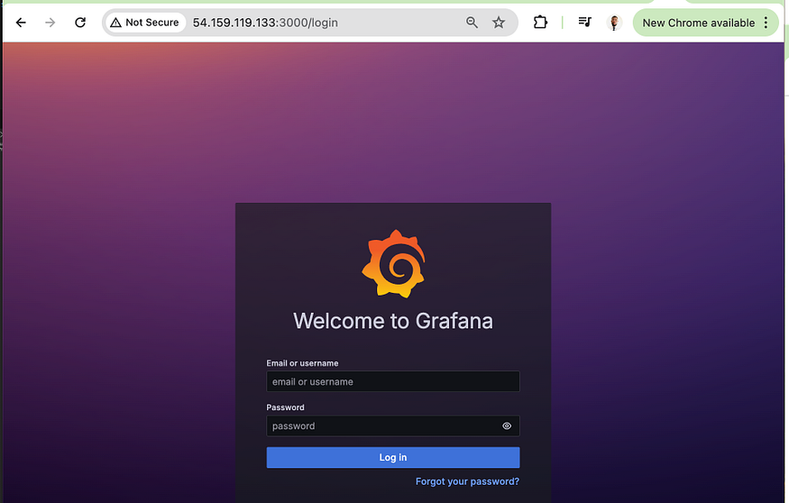The height and width of the screenshot is (503, 789).
Task: Click New Chrome available update button
Action: (x=698, y=23)
